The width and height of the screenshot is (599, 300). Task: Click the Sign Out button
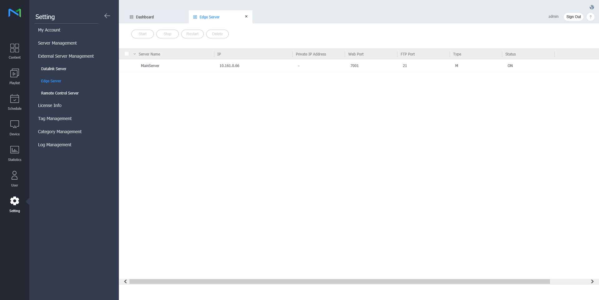tap(574, 17)
